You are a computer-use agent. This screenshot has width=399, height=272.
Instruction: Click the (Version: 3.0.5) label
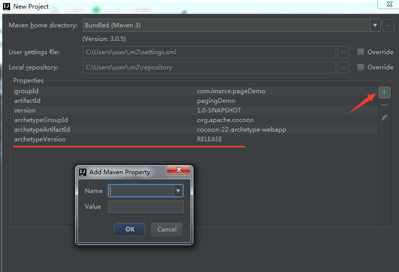pyautogui.click(x=104, y=39)
